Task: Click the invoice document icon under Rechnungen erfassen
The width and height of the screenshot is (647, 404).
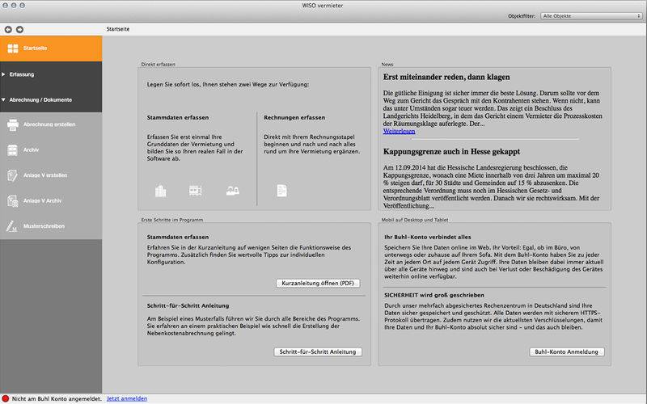Action: (x=281, y=191)
